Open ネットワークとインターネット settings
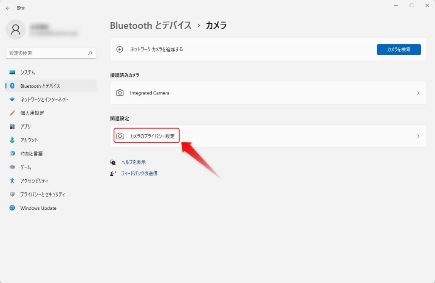Viewport: 435px width, 283px height. point(51,99)
